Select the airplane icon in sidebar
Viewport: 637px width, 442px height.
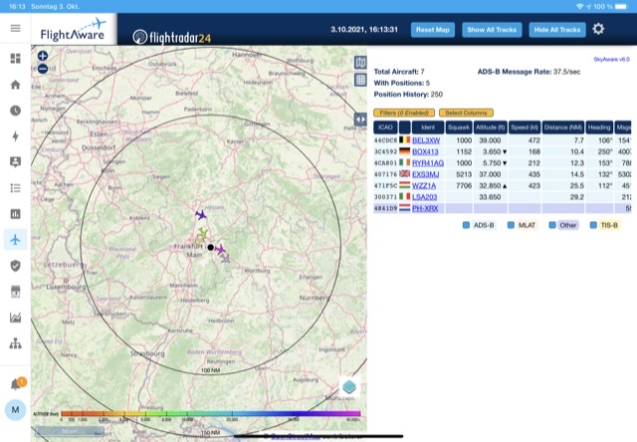(16, 240)
